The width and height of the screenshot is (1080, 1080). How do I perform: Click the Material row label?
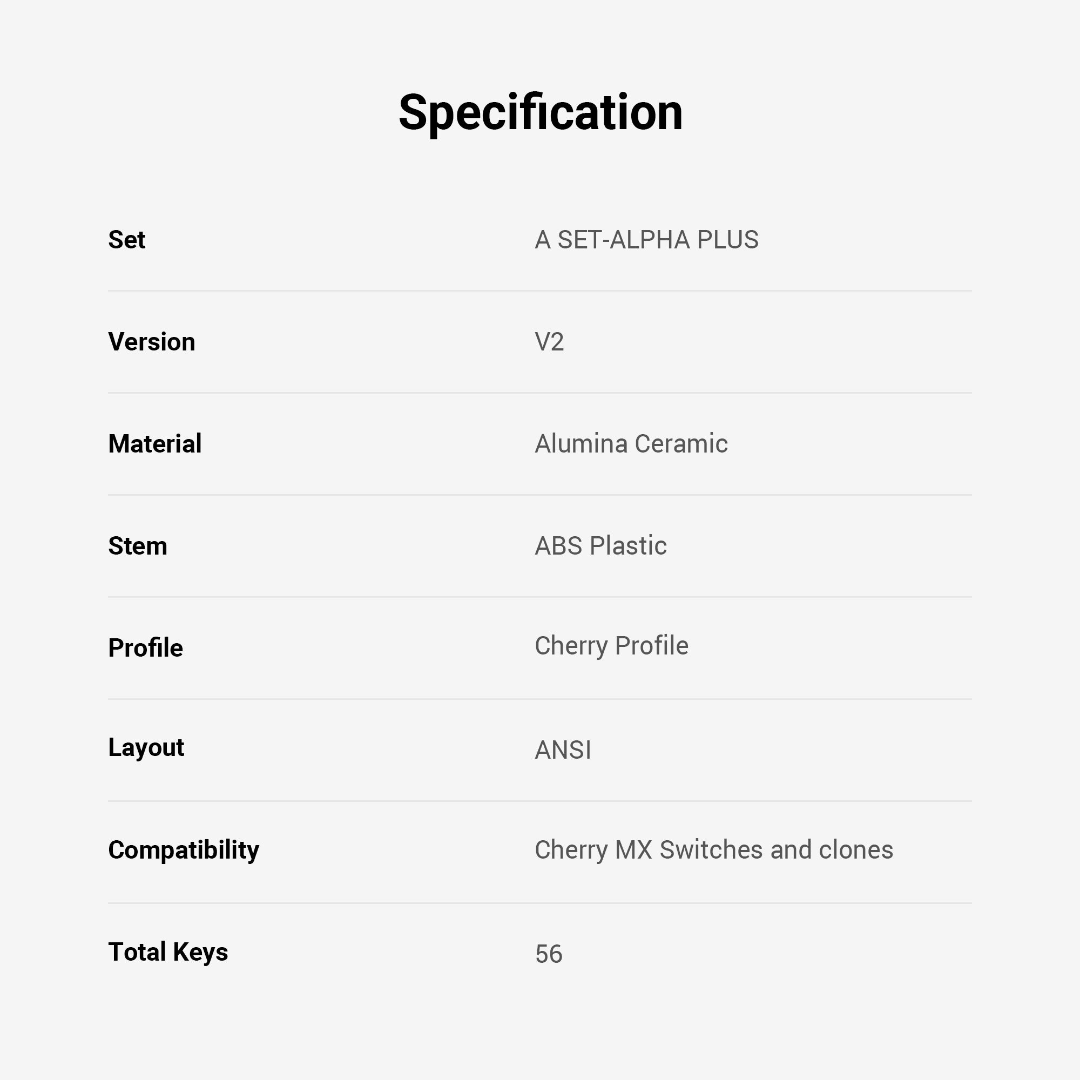tap(155, 444)
